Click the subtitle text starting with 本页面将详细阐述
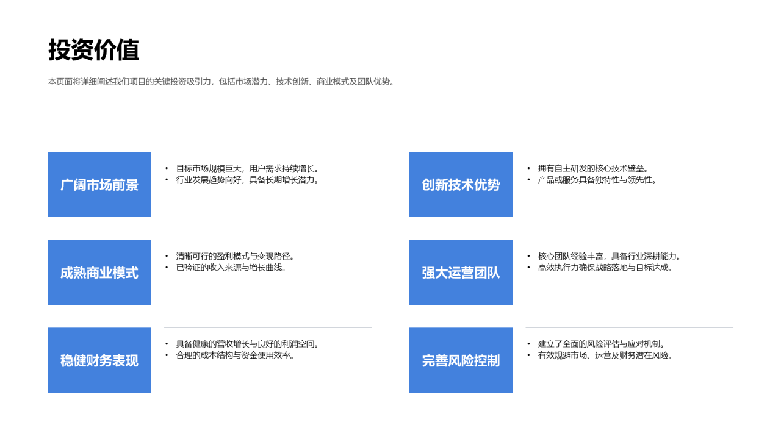This screenshot has width=781, height=439. point(223,81)
